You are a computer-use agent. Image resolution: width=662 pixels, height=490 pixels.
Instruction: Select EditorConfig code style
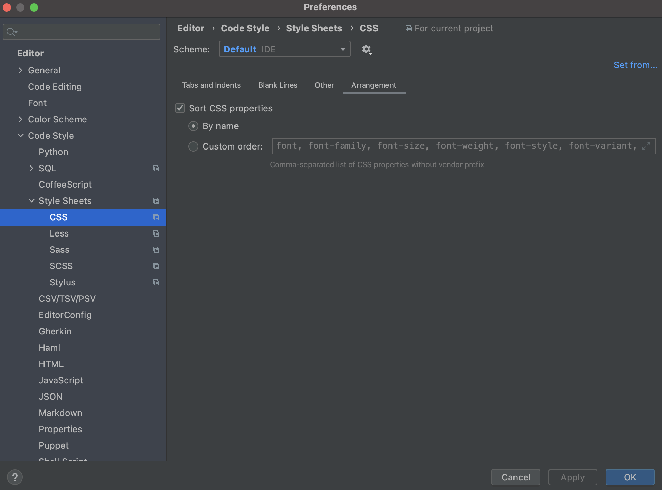(x=65, y=315)
